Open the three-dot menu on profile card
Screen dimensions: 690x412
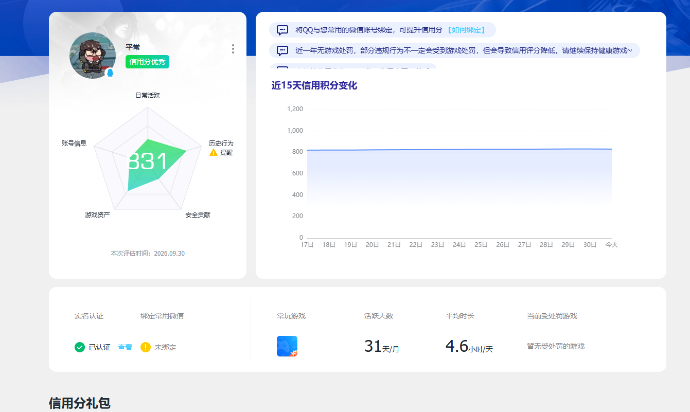(x=233, y=49)
